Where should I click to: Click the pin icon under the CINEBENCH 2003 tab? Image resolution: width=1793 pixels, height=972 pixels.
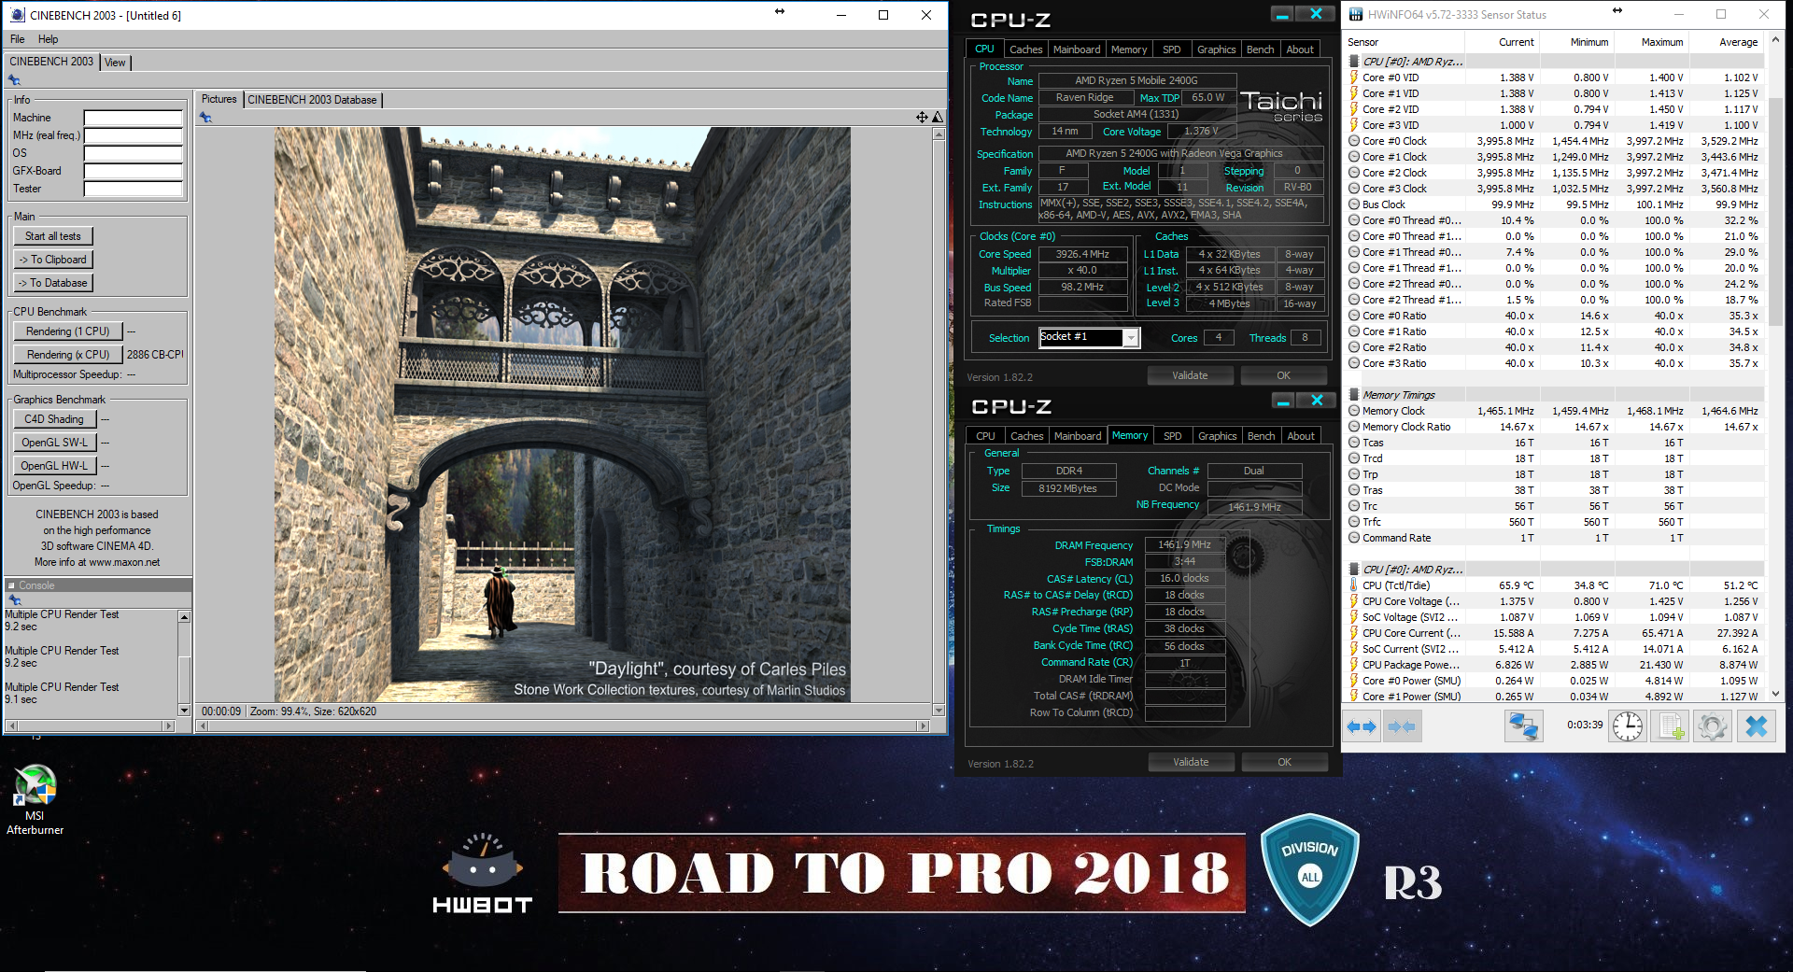(x=14, y=80)
